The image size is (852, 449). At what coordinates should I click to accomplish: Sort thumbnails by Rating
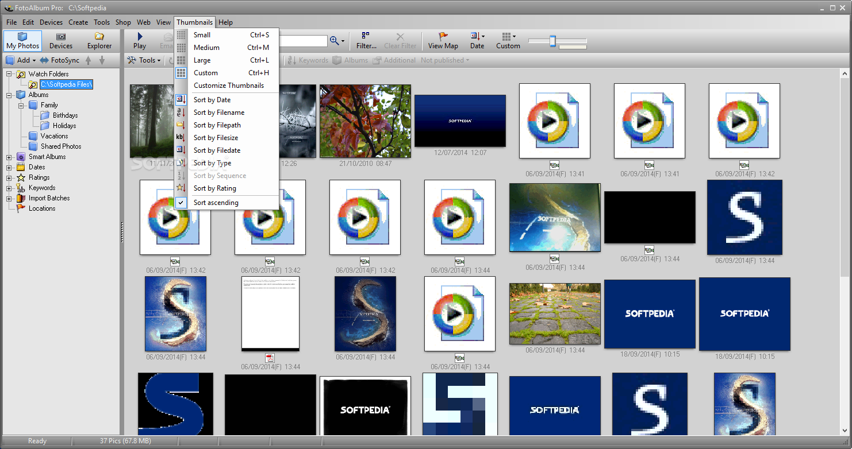[227, 188]
